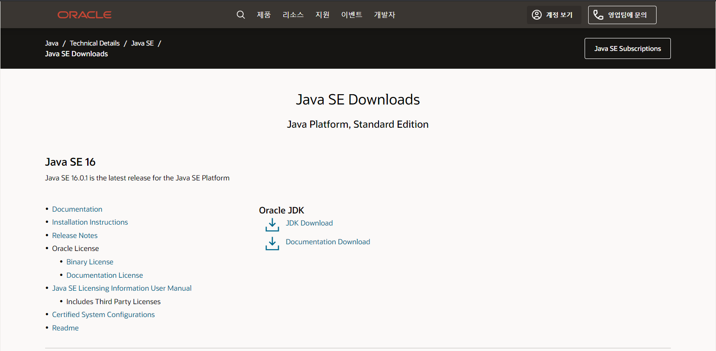This screenshot has width=716, height=351.
Task: Click the Java SE 16 heading
Action: [70, 162]
